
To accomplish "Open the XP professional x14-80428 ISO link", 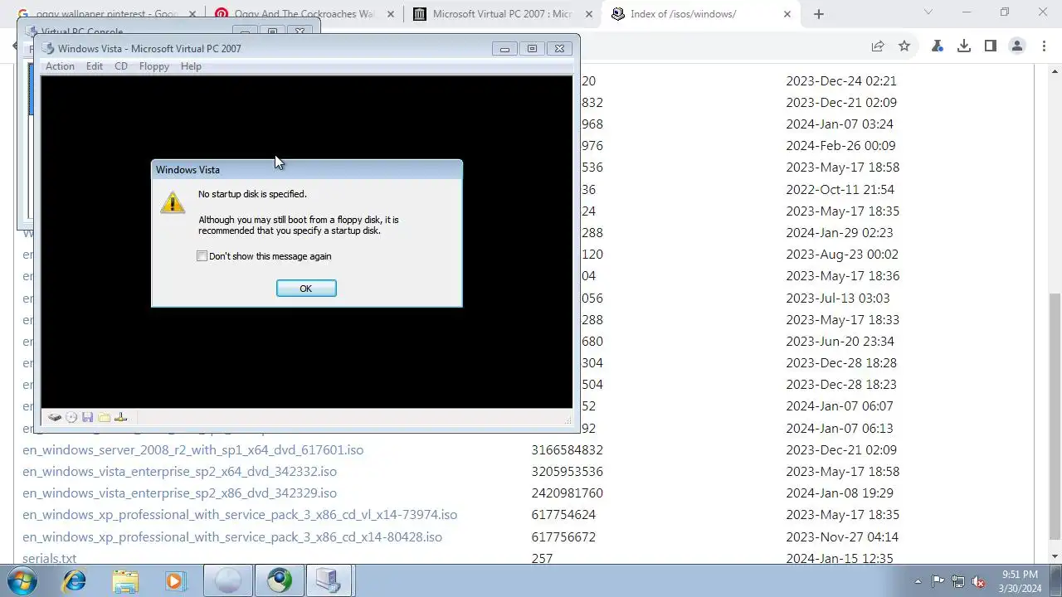I will [x=232, y=537].
